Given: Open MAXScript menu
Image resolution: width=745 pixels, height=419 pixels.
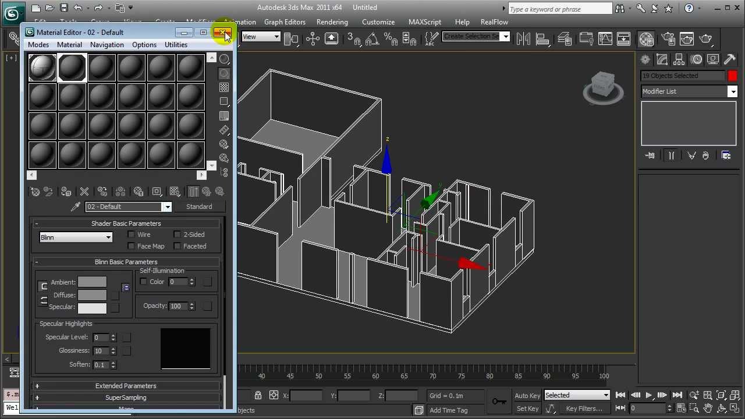Looking at the screenshot, I should [425, 22].
